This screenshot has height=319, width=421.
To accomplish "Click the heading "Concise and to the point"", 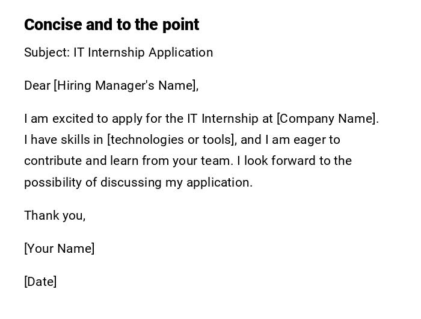I will pyautogui.click(x=111, y=25).
